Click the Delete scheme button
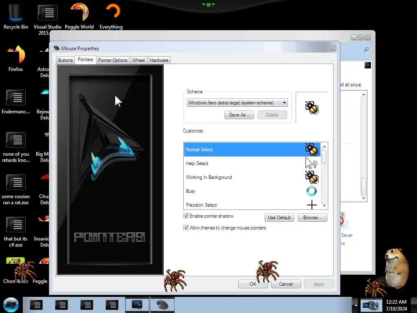 click(272, 115)
